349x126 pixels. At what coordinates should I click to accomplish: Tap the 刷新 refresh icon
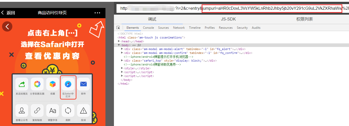click(68, 111)
